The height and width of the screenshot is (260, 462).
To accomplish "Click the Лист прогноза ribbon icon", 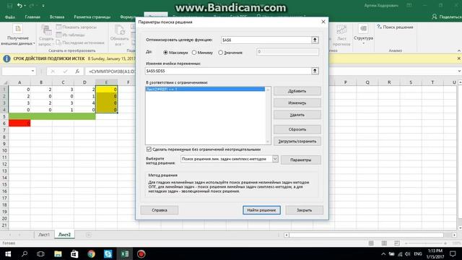I will coord(341,35).
